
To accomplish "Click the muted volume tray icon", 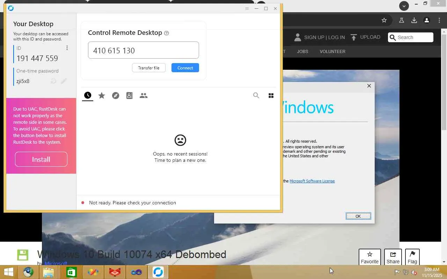I will click(x=414, y=272).
